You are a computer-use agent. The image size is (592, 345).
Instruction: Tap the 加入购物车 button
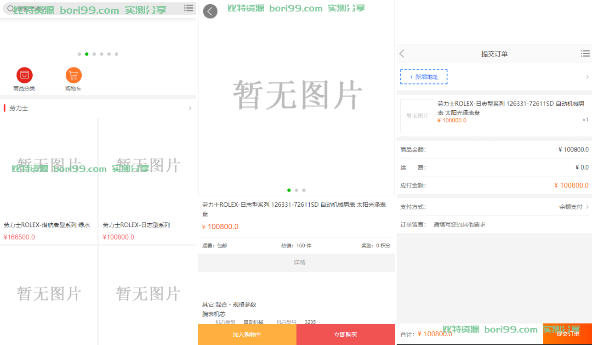247,334
